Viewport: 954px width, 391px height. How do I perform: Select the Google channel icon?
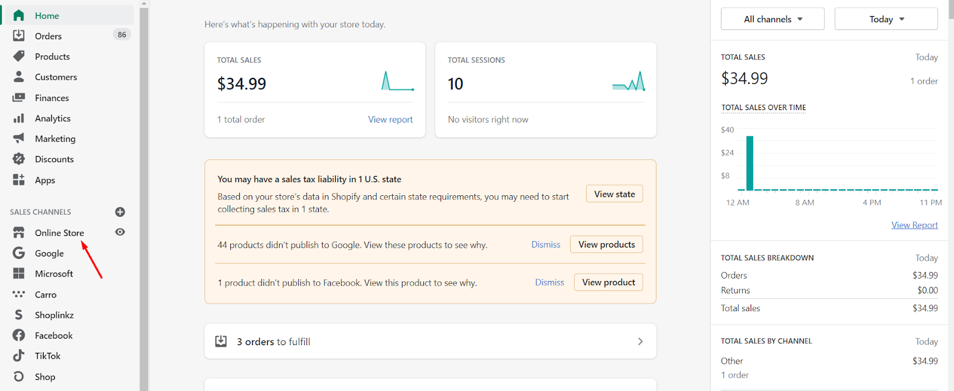pos(19,254)
